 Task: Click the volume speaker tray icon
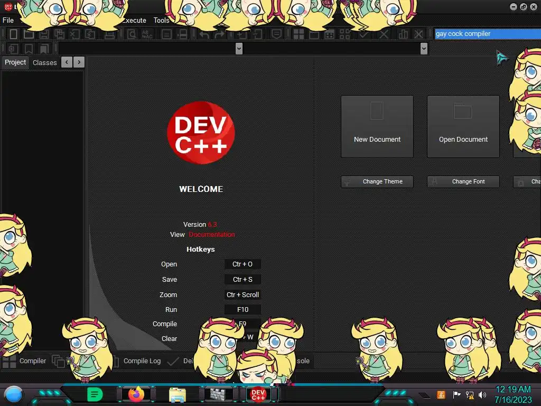pyautogui.click(x=482, y=394)
